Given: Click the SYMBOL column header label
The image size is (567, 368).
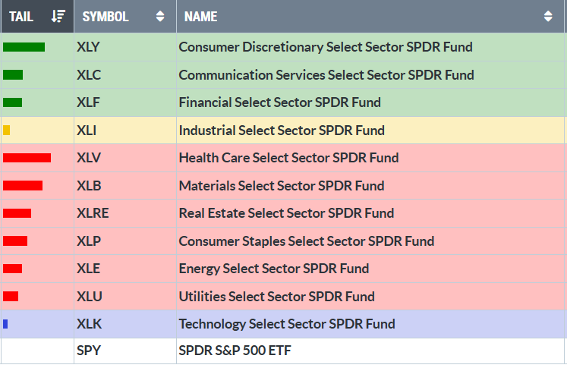Looking at the screenshot, I should click(105, 16).
